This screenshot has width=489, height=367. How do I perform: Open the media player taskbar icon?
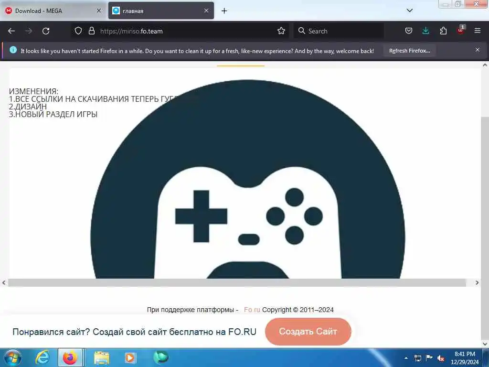[130, 357]
